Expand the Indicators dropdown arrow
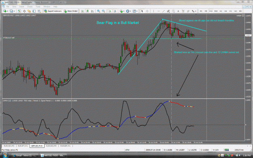This screenshot has width=253, height=158. pos(124,11)
